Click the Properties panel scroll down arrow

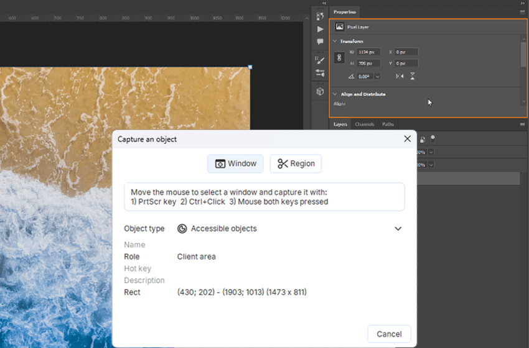(523, 101)
